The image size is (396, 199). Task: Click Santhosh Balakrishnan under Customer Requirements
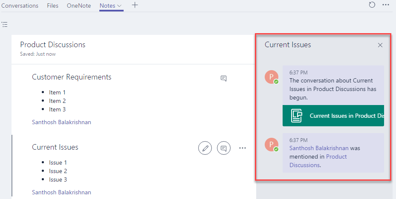point(61,122)
